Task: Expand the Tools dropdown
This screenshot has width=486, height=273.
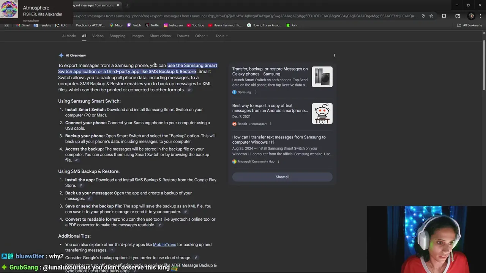Action: pyautogui.click(x=221, y=36)
